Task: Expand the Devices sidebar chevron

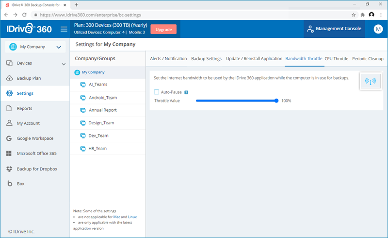Action: tap(64, 64)
